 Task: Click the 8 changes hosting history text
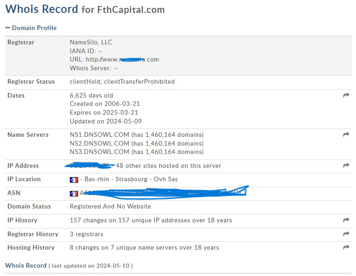pyautogui.click(x=144, y=247)
